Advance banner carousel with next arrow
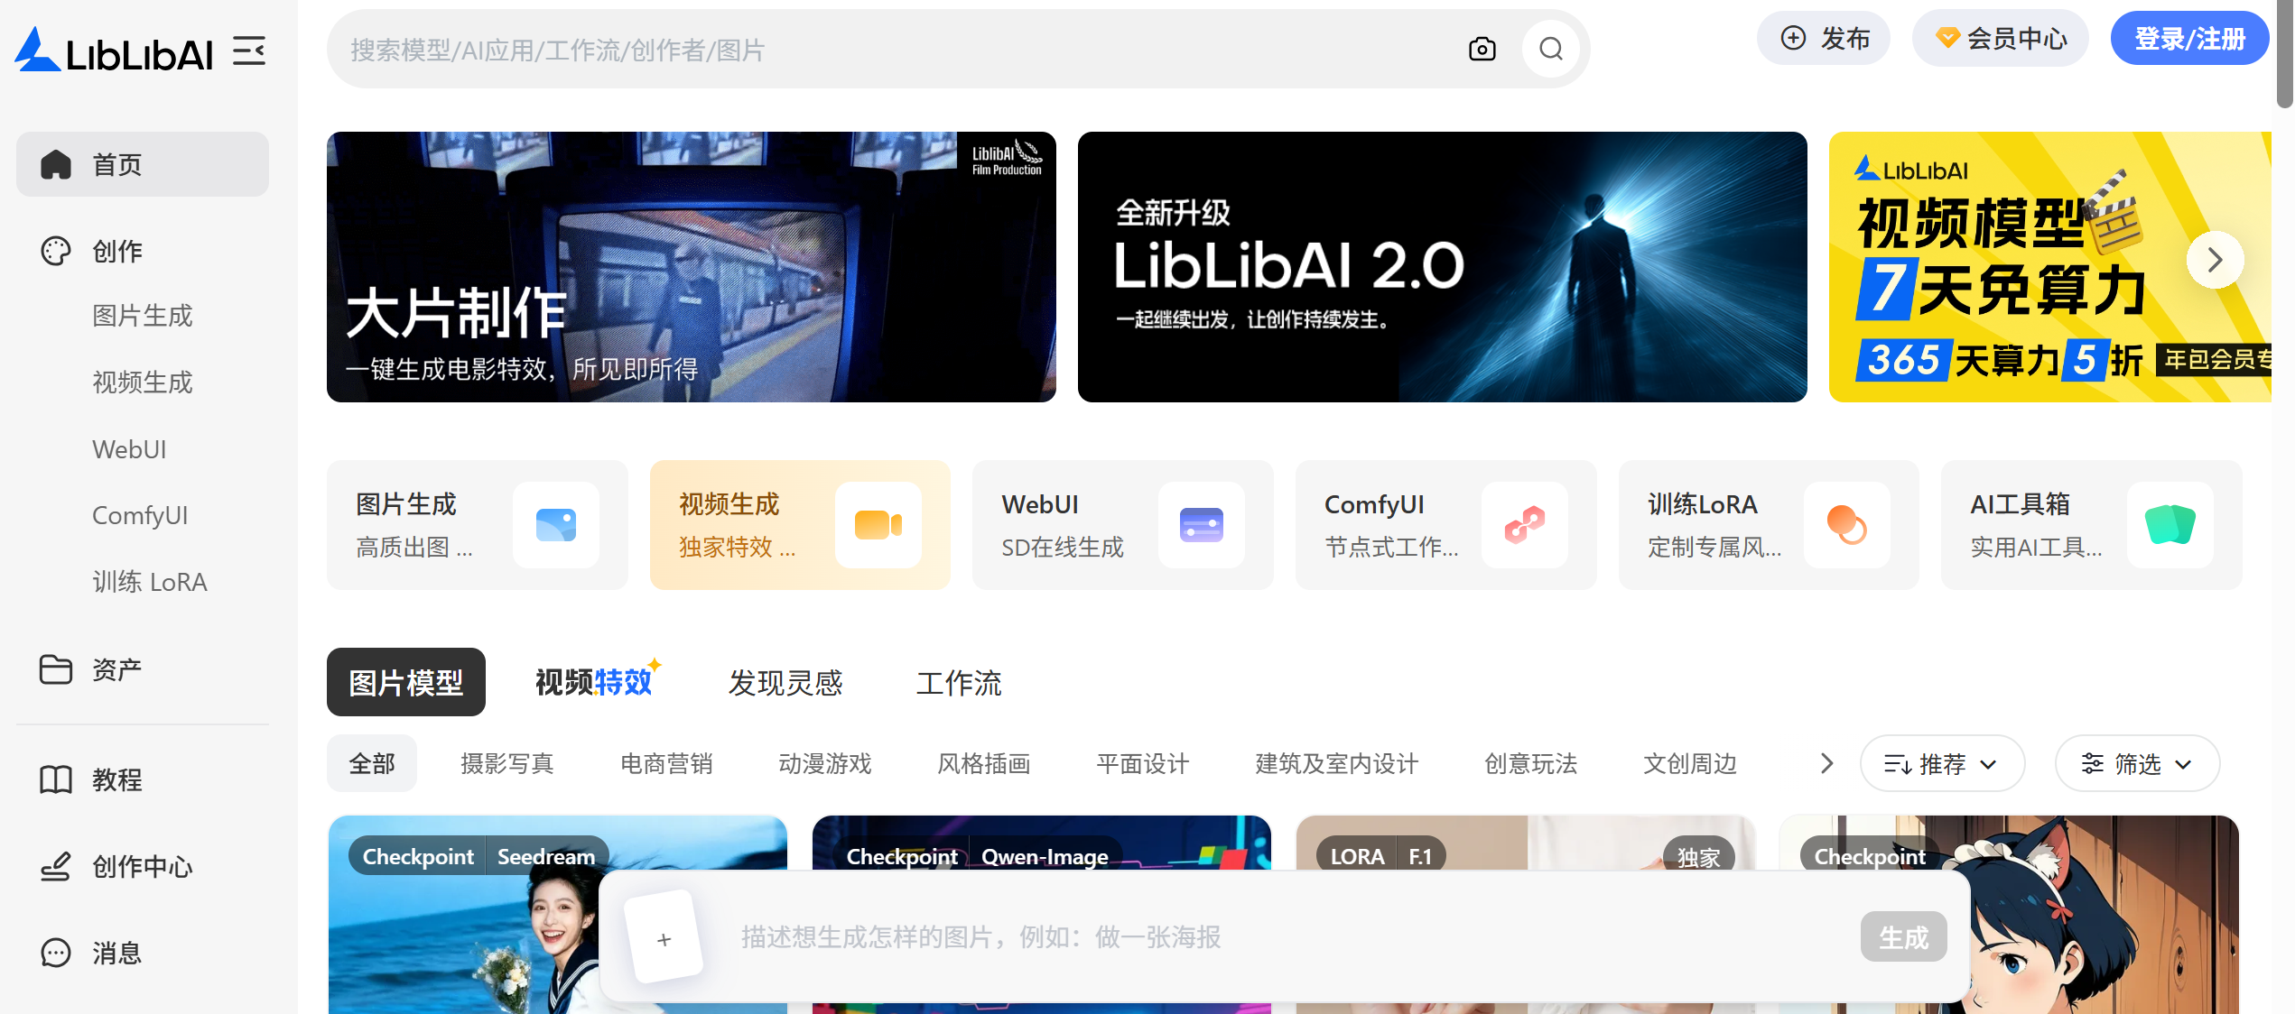Image resolution: width=2295 pixels, height=1014 pixels. [x=2214, y=261]
